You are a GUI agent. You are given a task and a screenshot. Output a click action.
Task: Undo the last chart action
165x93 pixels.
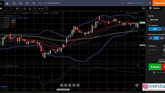(x=39, y=9)
